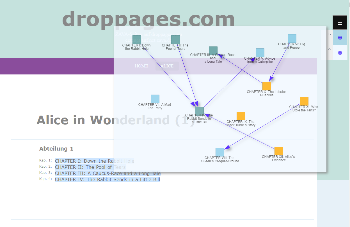Open the CHAPTER I: Down the Rabbit-Hole link

coord(95,161)
